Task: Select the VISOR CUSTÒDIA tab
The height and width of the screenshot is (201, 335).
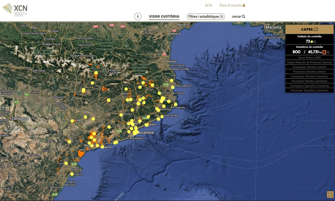Action: pyautogui.click(x=164, y=17)
